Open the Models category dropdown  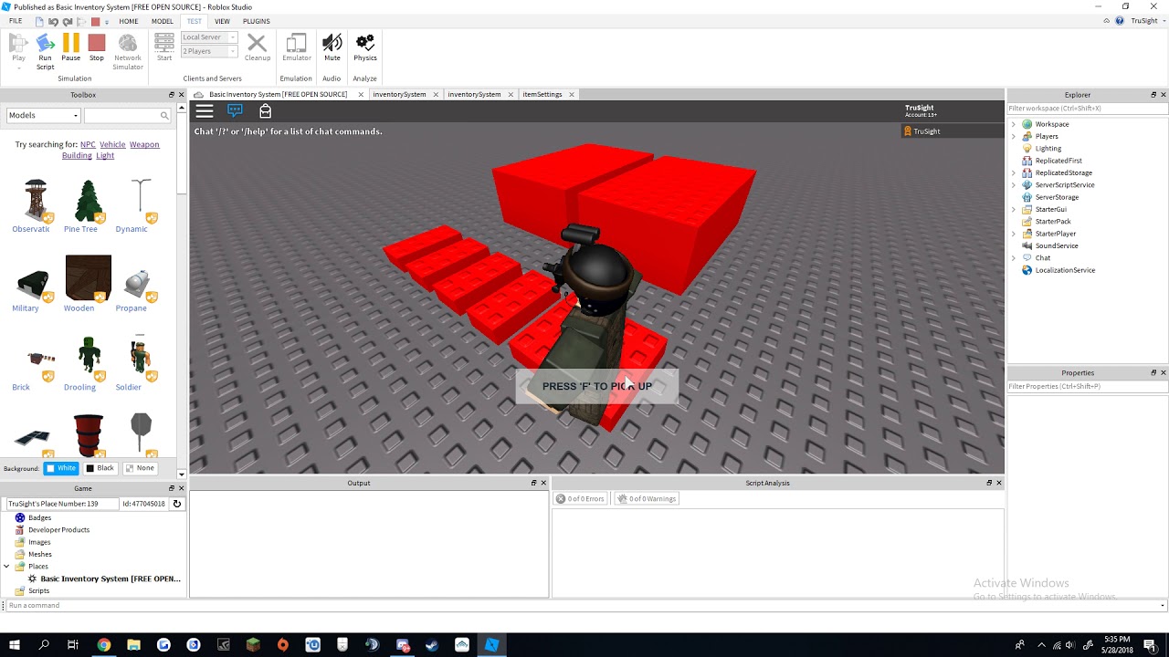tap(43, 115)
